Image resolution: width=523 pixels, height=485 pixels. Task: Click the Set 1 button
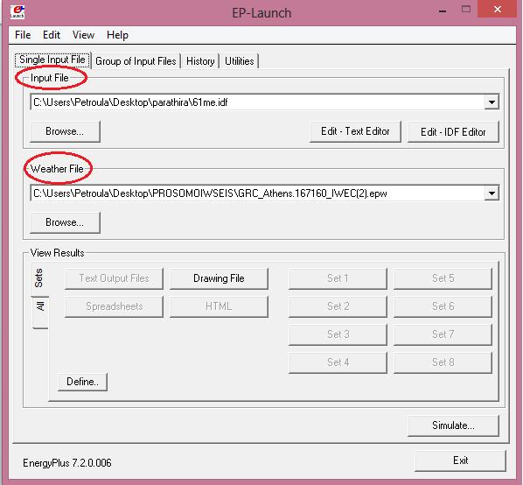[338, 278]
